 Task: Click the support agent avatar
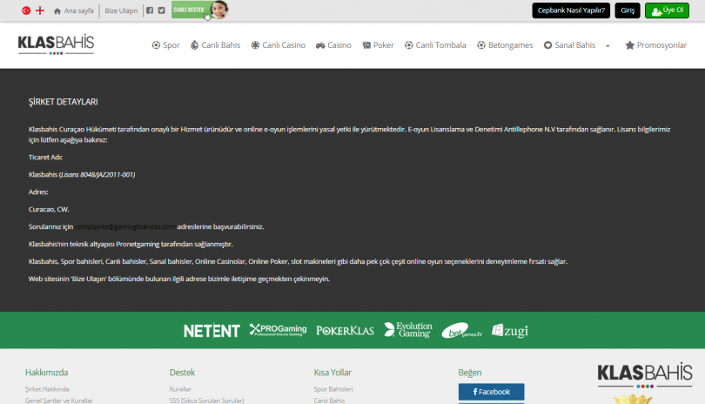tap(219, 10)
